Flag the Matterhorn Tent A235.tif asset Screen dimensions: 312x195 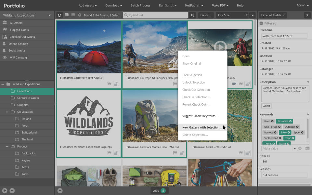109,84
